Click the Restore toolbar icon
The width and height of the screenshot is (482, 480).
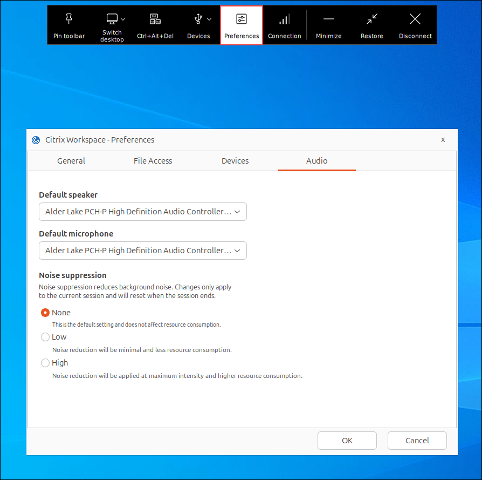pos(371,19)
